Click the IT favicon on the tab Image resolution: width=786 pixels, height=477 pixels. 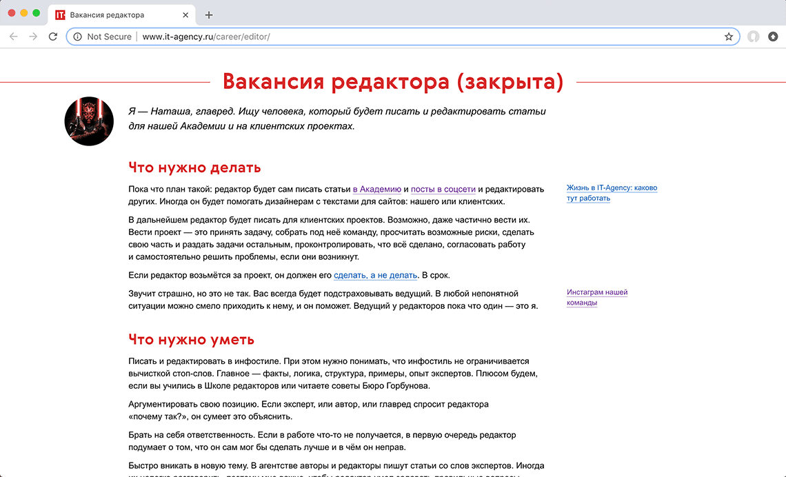point(60,15)
